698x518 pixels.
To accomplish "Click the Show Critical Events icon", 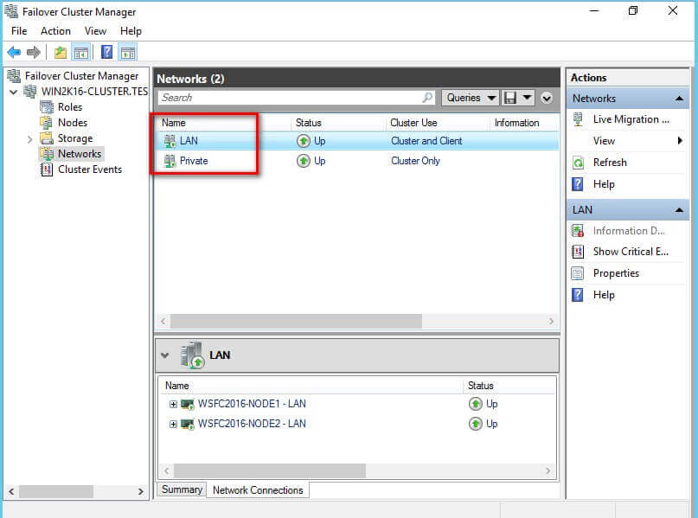I will pos(578,252).
